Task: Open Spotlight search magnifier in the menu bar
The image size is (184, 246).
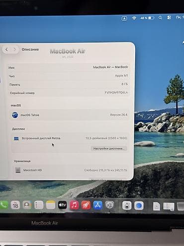Action: (160, 17)
